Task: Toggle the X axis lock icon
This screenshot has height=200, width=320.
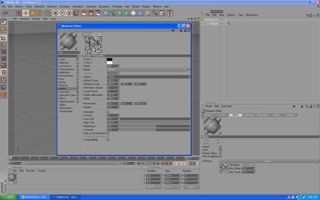Action: tap(55, 13)
